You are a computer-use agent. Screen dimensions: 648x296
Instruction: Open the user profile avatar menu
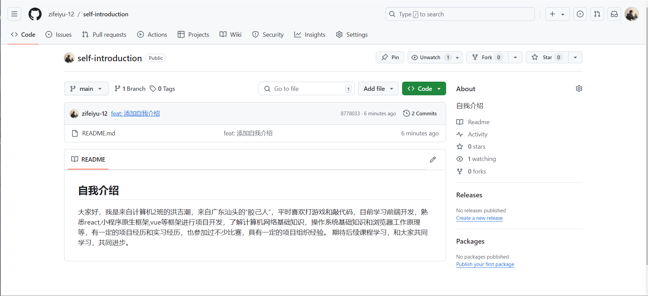632,14
